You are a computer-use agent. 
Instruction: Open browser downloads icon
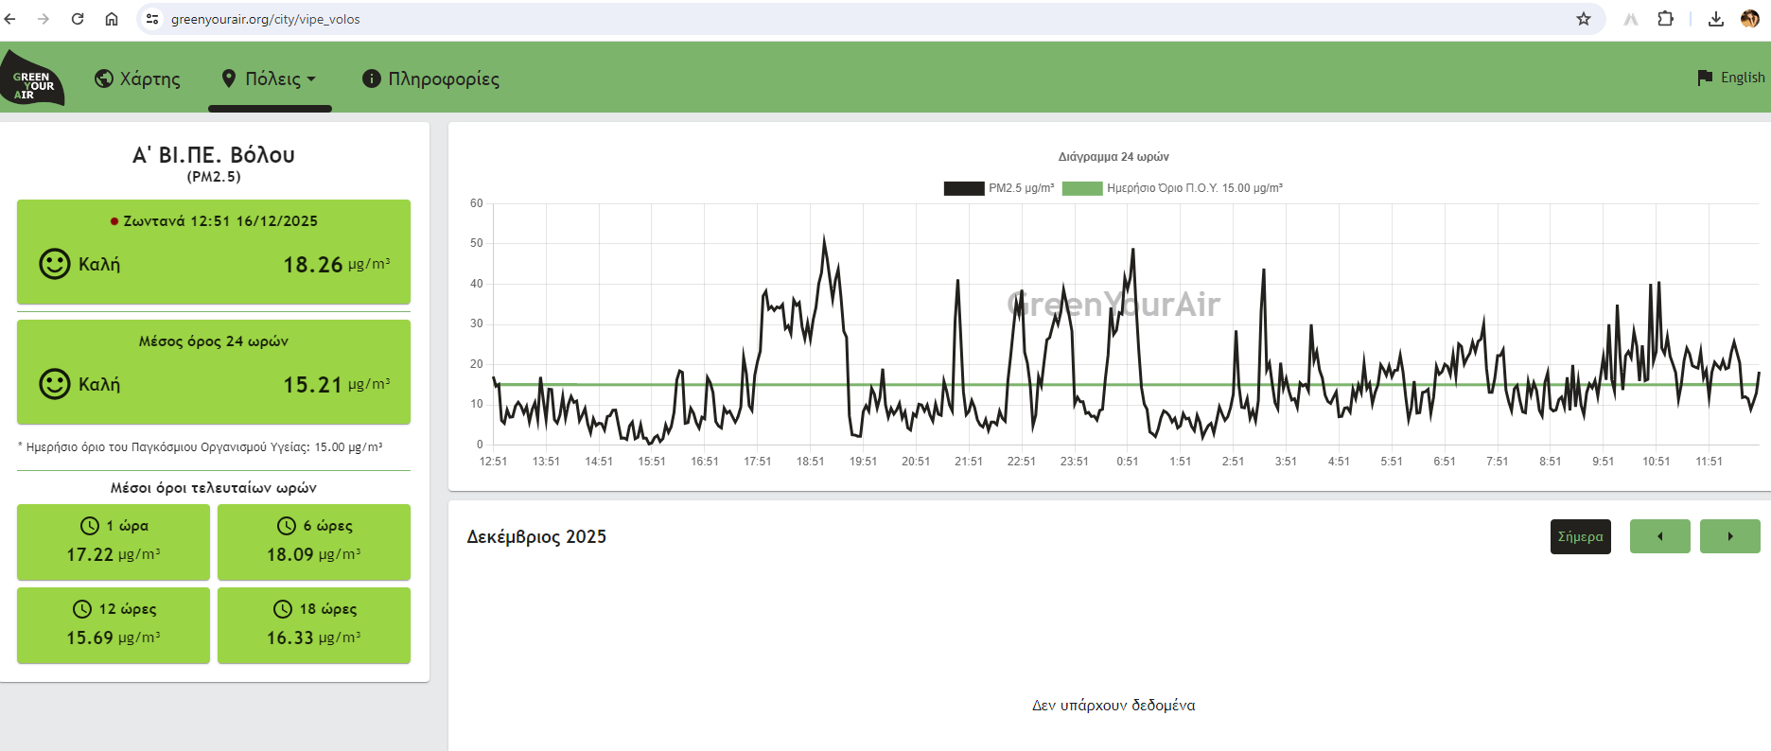coord(1715,19)
